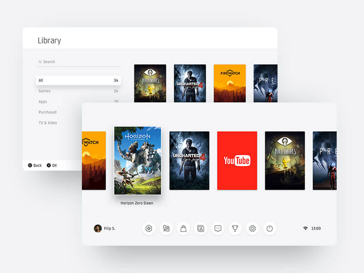This screenshot has height=273, width=364.
Task: Click the "Library" window heading
Action: click(49, 40)
